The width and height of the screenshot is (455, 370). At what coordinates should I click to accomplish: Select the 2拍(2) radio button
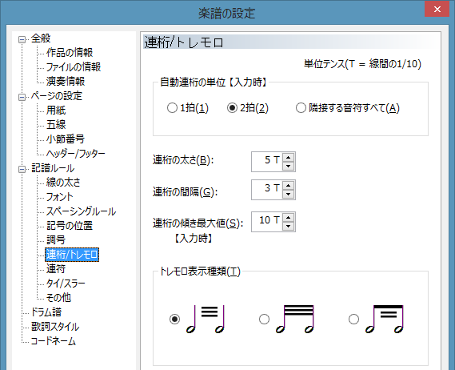(232, 108)
